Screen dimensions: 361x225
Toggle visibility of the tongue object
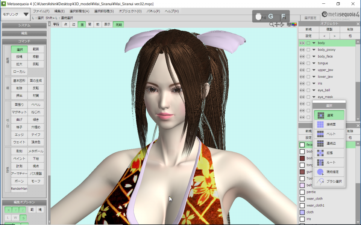tap(302, 63)
